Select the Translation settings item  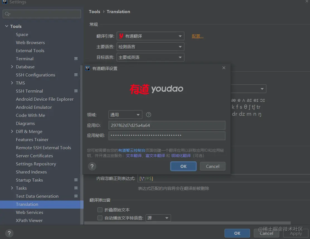(42, 204)
